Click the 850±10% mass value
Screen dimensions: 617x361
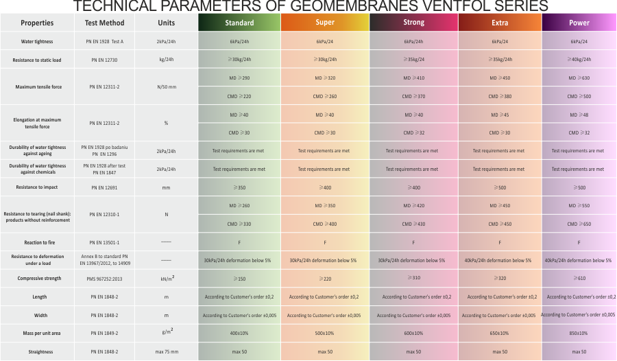tap(579, 333)
